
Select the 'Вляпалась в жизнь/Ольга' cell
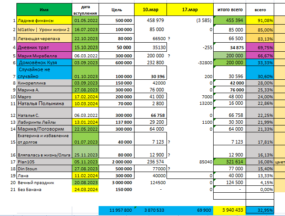(44, 152)
